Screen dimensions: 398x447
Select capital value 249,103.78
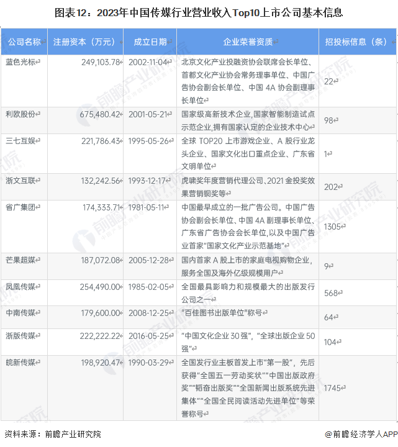pyautogui.click(x=101, y=62)
